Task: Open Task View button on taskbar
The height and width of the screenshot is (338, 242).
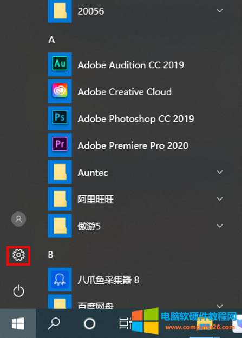Action: 125,323
